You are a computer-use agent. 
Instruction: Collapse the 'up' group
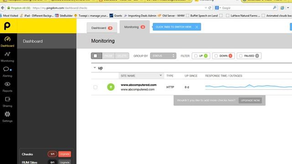pyautogui.click(x=94, y=68)
